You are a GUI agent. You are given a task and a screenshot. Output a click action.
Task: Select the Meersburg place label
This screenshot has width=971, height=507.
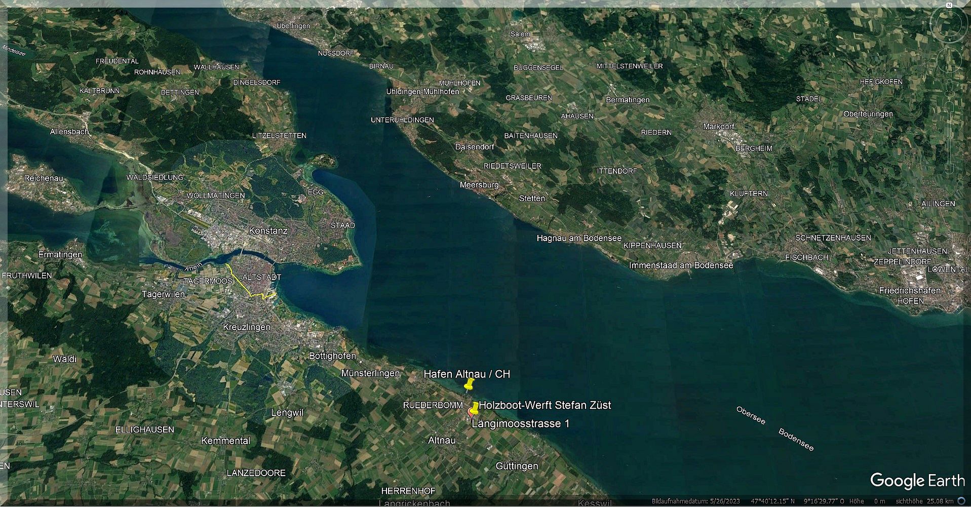(479, 185)
